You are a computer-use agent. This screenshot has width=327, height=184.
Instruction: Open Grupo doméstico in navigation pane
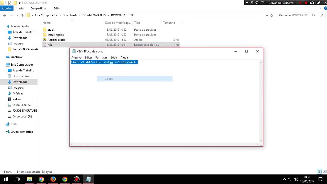22,132
